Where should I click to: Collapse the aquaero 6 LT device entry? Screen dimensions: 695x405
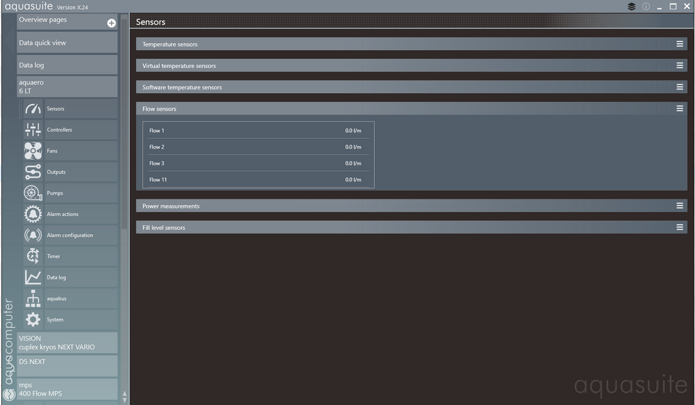pyautogui.click(x=67, y=86)
